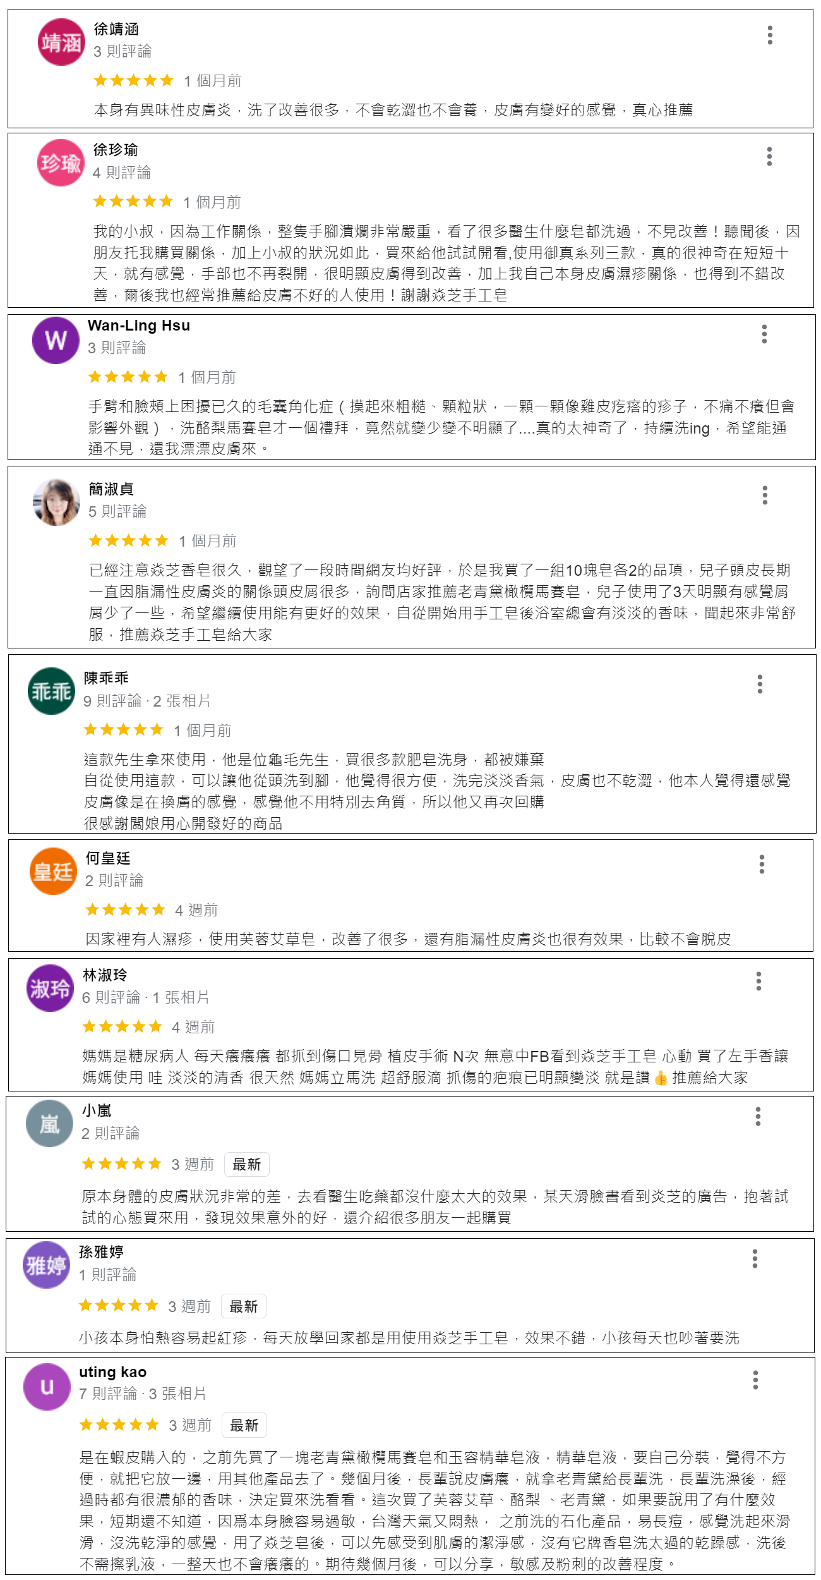Viewport: 821px width, 1580px height.
Task: Open more options for 何皇廷's review
Action: (762, 865)
